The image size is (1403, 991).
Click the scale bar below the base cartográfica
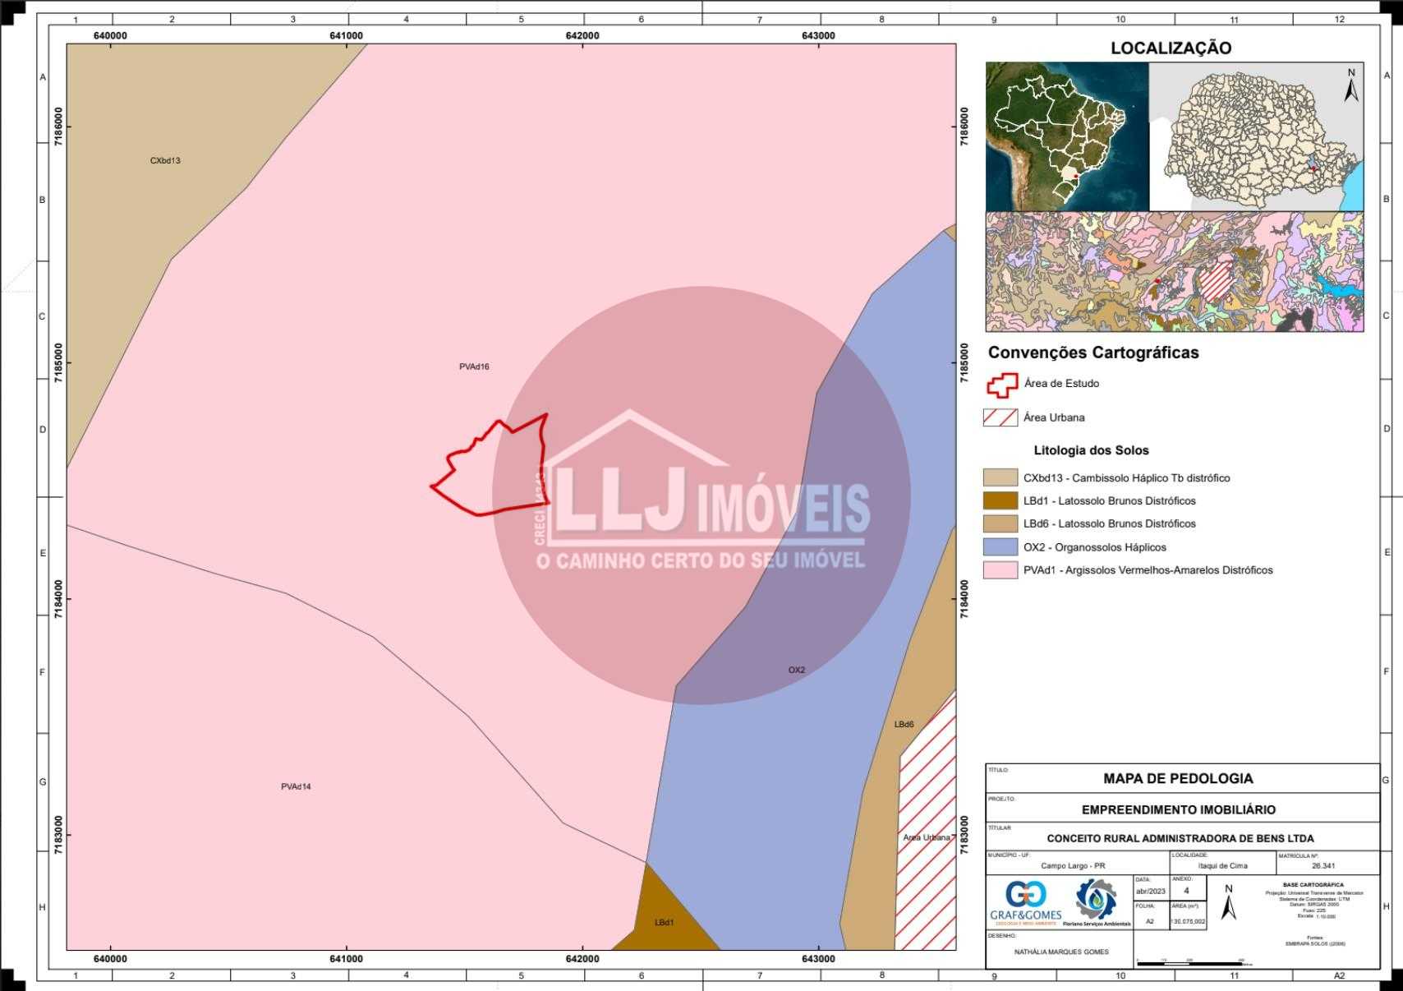tap(1190, 961)
